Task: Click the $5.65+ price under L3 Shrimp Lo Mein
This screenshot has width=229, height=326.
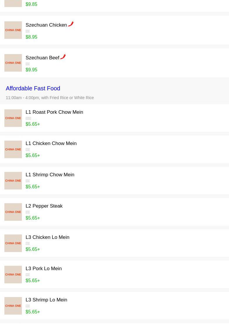Action: pyautogui.click(x=33, y=312)
